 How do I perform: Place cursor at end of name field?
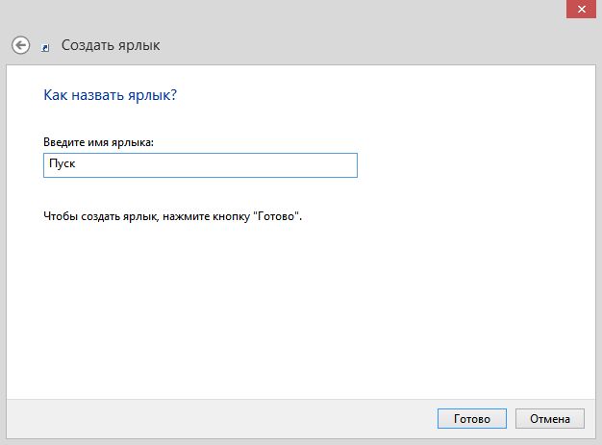(288, 165)
